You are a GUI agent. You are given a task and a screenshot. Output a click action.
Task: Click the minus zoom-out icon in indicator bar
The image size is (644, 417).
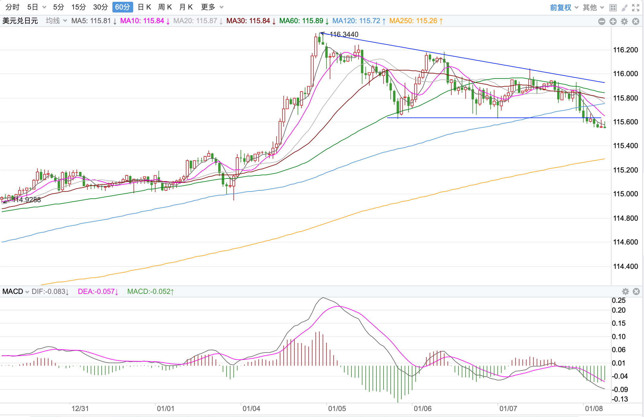[601, 21]
